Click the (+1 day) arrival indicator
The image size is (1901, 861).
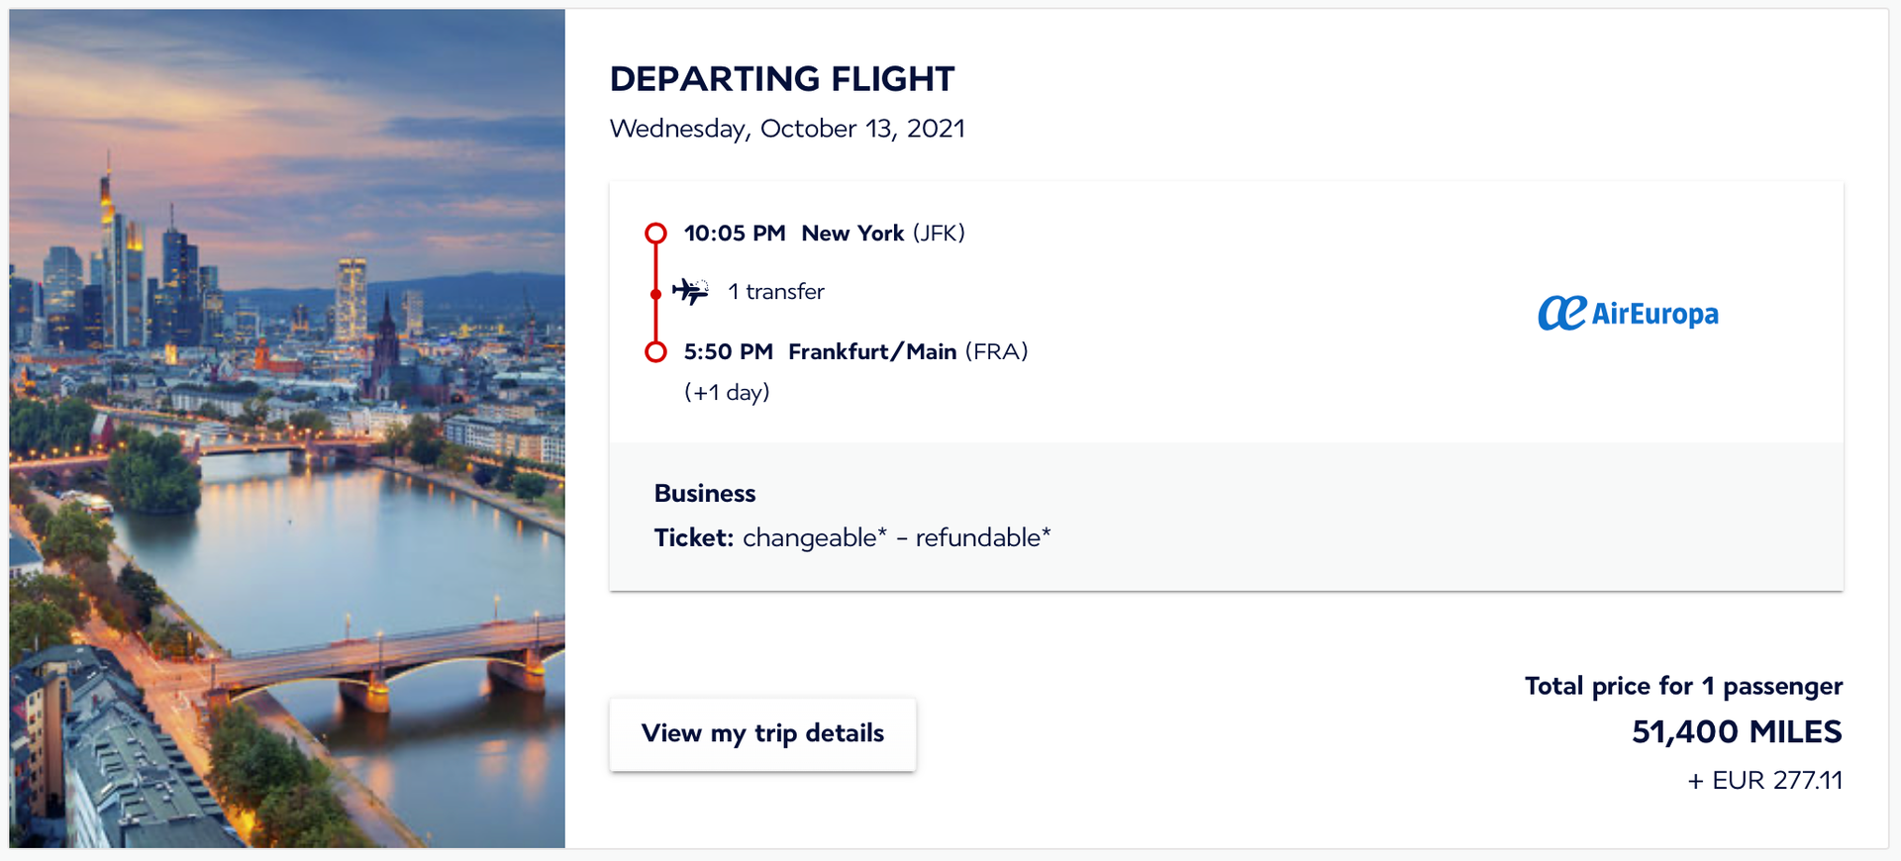[x=727, y=391]
